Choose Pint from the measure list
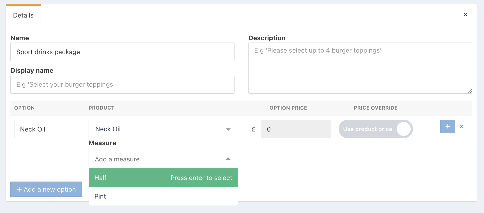Screen dimensions: 484x213 coord(163,196)
